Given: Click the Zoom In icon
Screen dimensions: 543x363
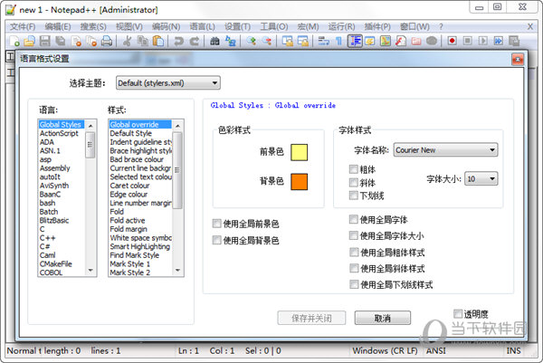Looking at the screenshot, I should (x=251, y=42).
